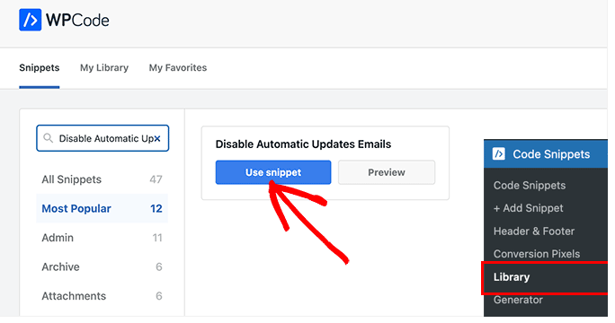Viewport: 615px width, 323px height.
Task: Click the Use snippet button
Action: tap(273, 172)
